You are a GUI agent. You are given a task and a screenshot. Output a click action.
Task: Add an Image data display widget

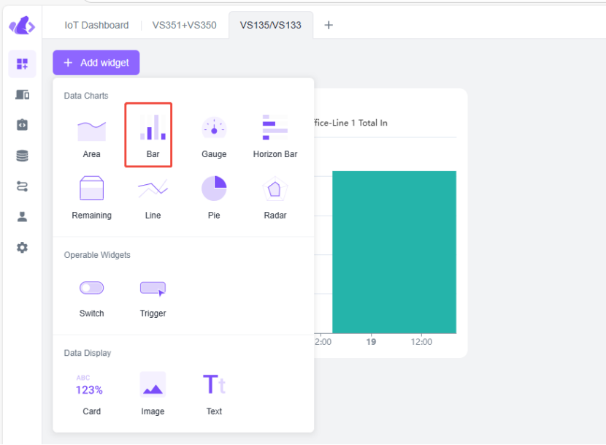pos(153,394)
